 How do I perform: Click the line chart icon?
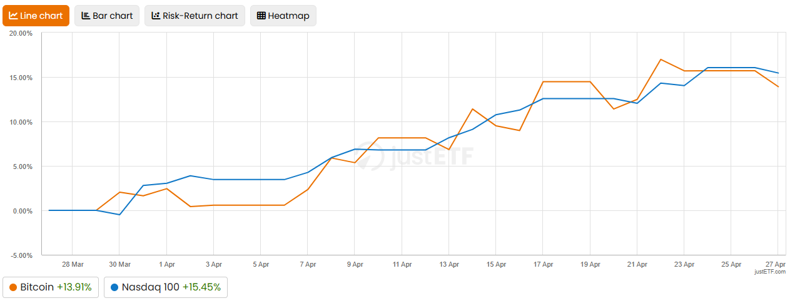(x=13, y=16)
